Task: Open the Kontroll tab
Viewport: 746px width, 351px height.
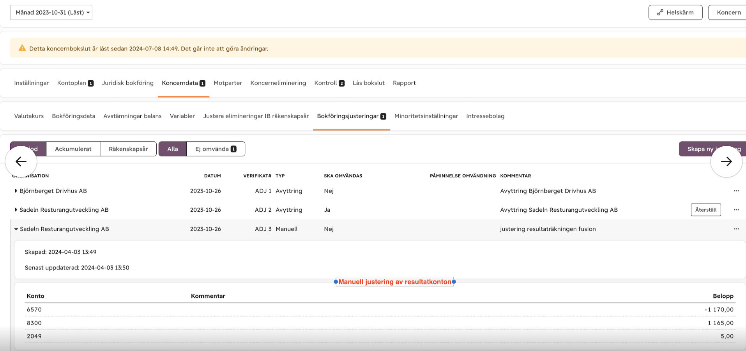Action: pos(329,83)
